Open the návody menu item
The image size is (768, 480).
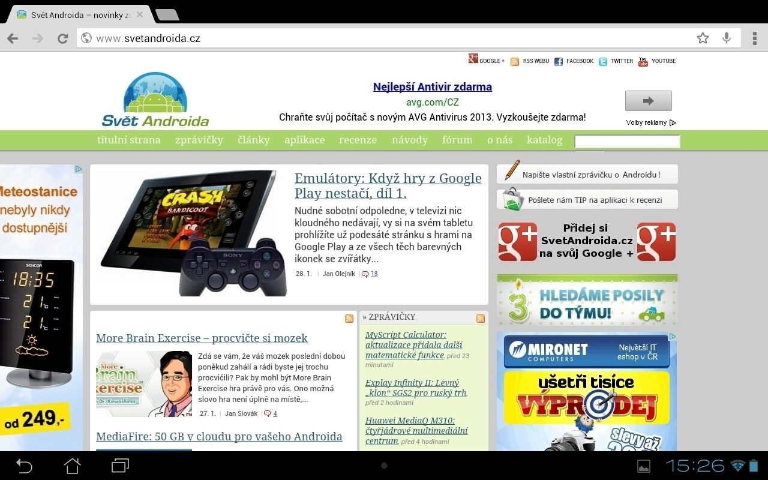pyautogui.click(x=410, y=140)
